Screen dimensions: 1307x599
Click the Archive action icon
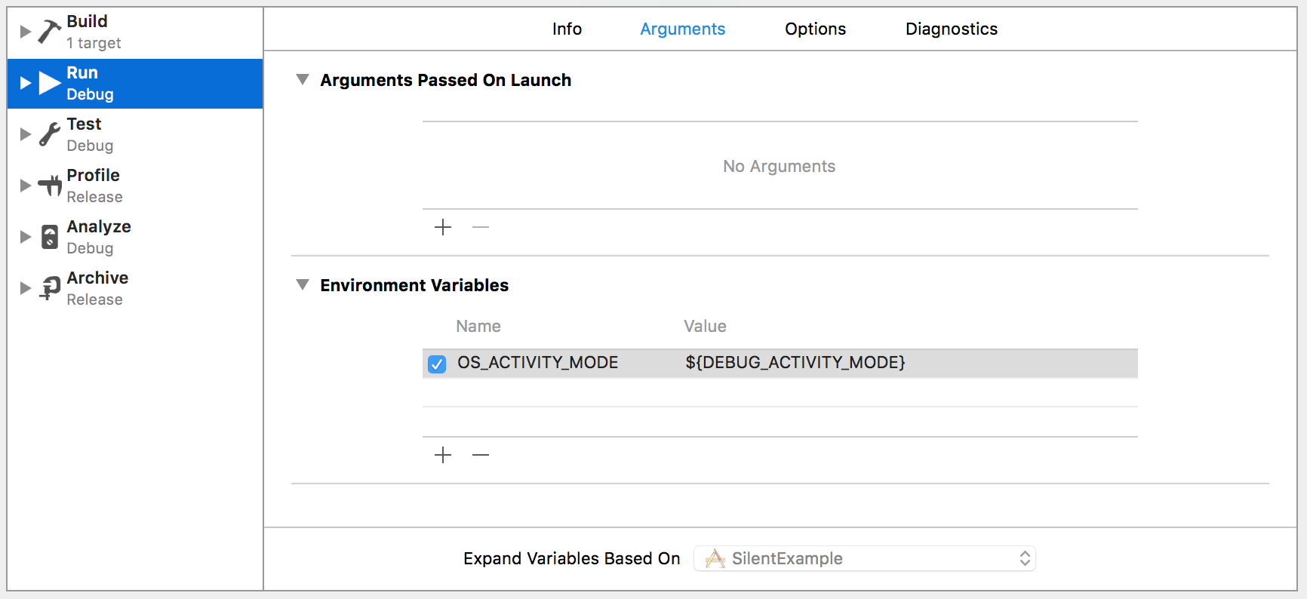50,287
